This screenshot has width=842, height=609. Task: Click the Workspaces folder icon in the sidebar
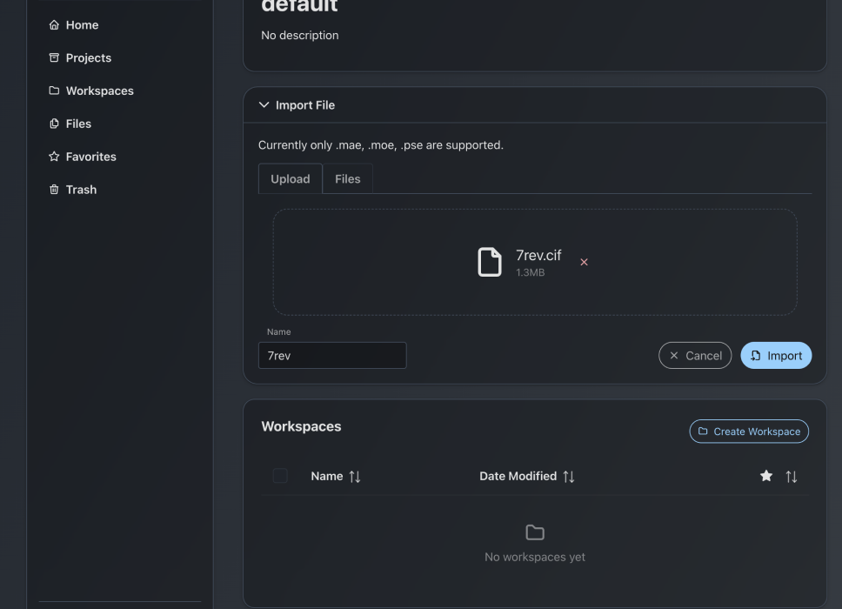[53, 90]
